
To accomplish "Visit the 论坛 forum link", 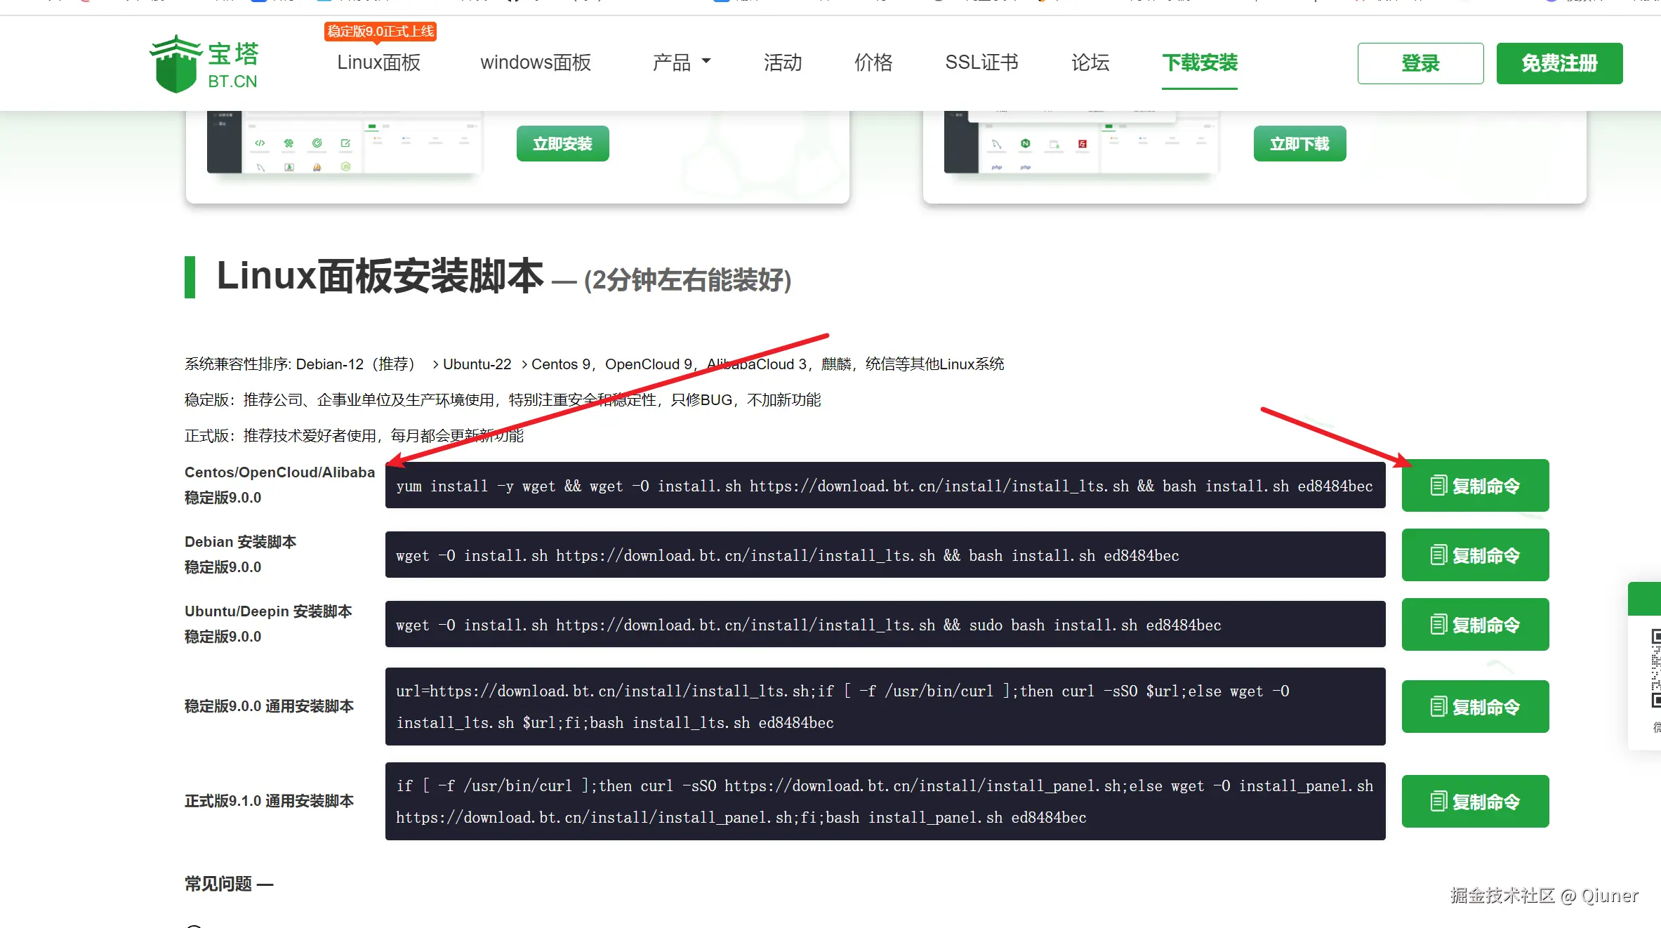I will coord(1090,62).
